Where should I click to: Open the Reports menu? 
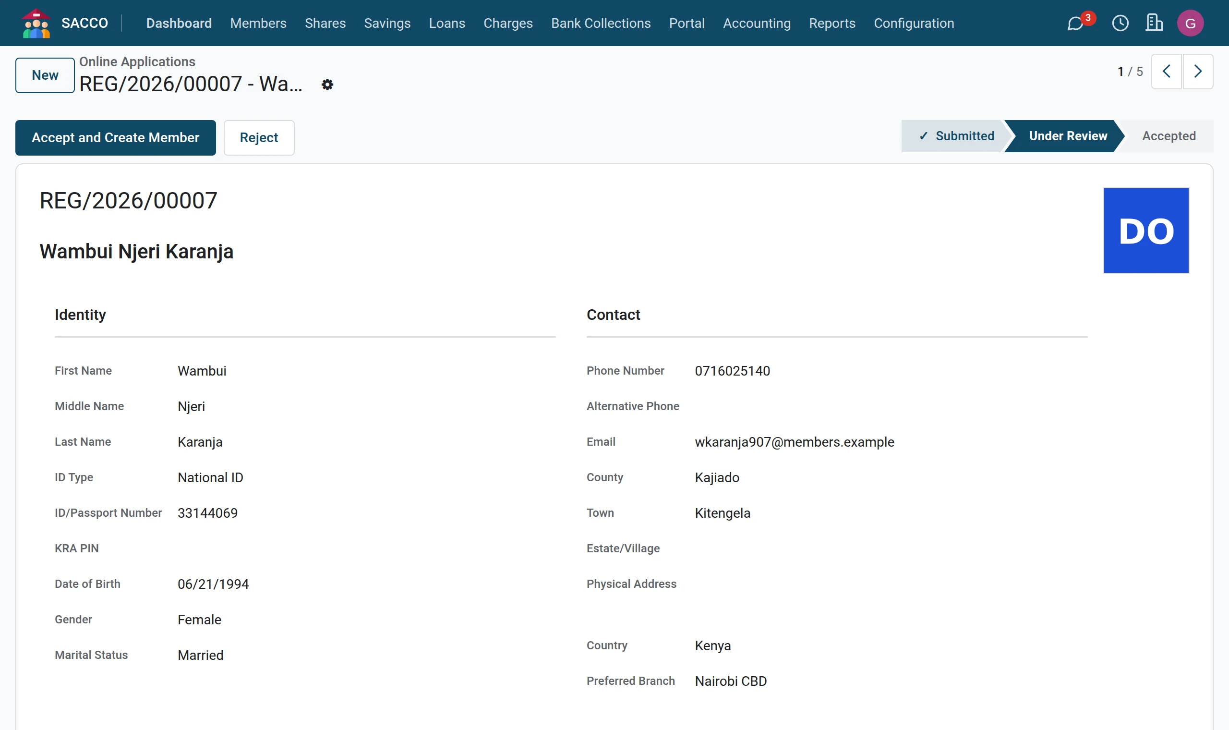832,23
